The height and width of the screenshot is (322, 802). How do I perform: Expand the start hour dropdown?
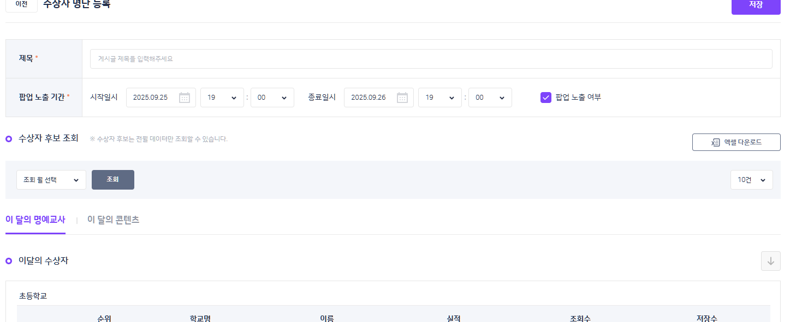pyautogui.click(x=222, y=98)
